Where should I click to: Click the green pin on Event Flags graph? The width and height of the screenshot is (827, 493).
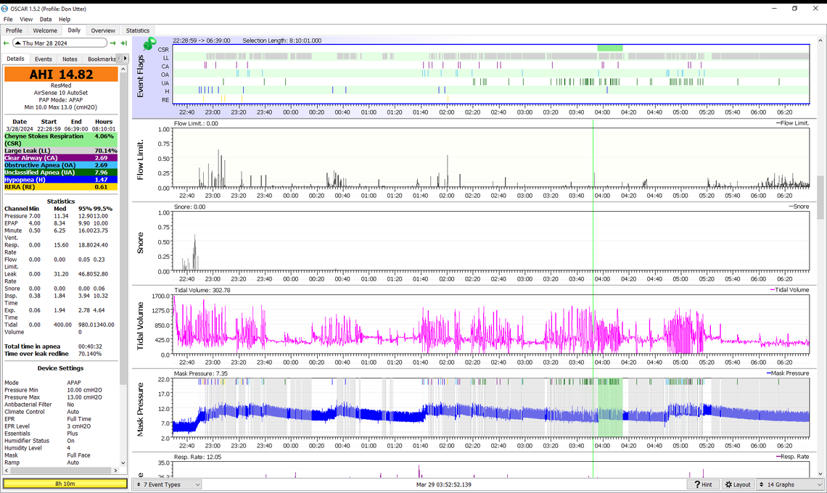tap(151, 45)
